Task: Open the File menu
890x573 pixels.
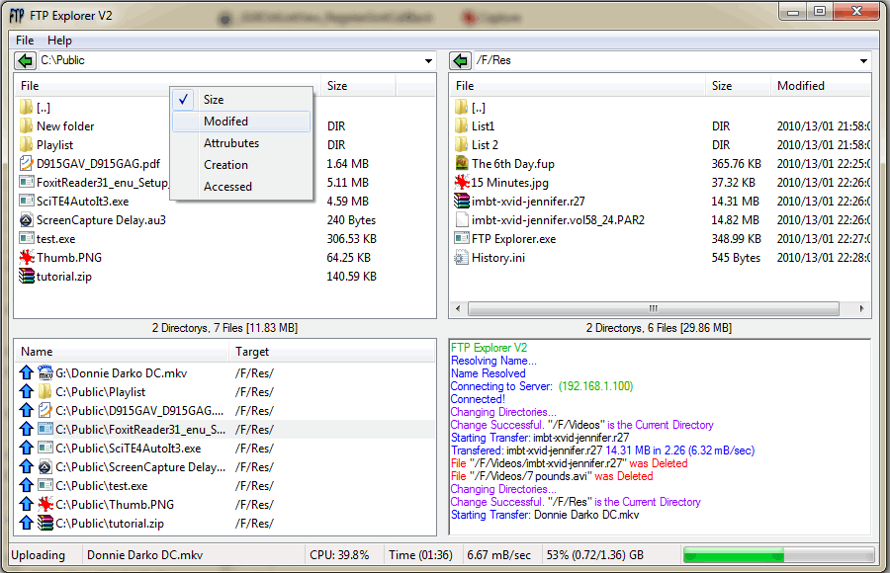Action: click(x=25, y=41)
